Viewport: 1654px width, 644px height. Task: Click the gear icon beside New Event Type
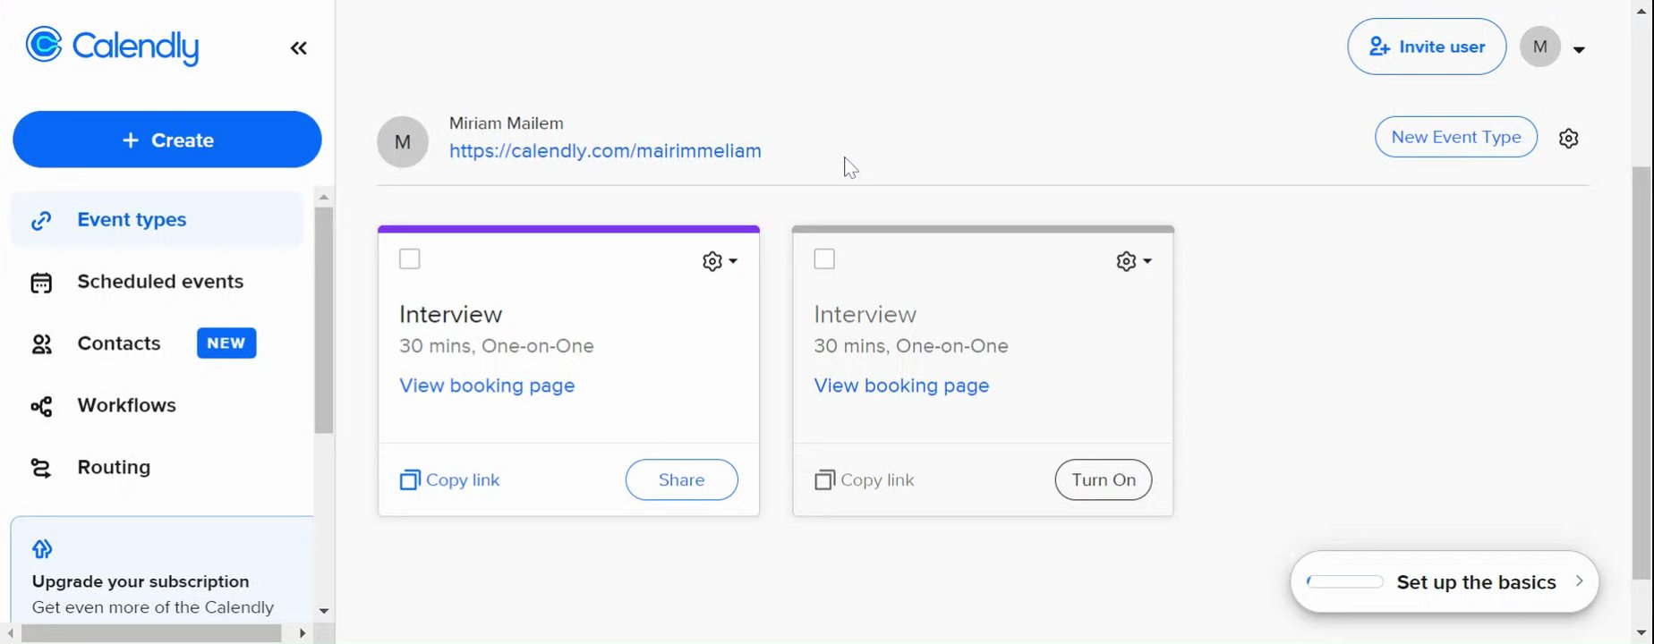coord(1568,139)
